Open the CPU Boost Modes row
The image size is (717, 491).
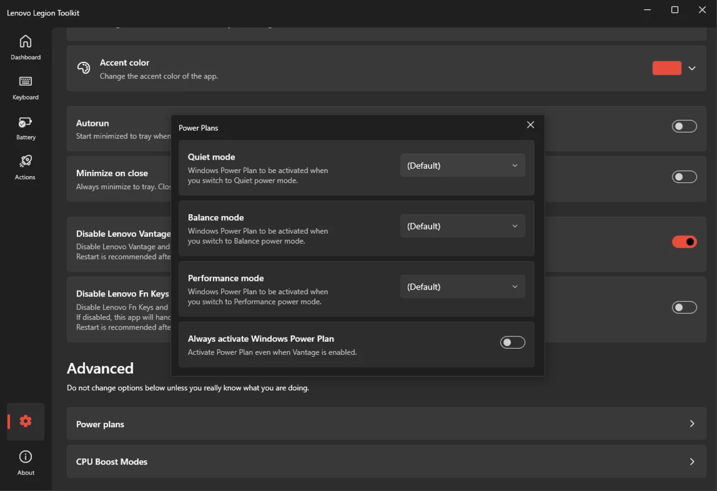tap(386, 462)
